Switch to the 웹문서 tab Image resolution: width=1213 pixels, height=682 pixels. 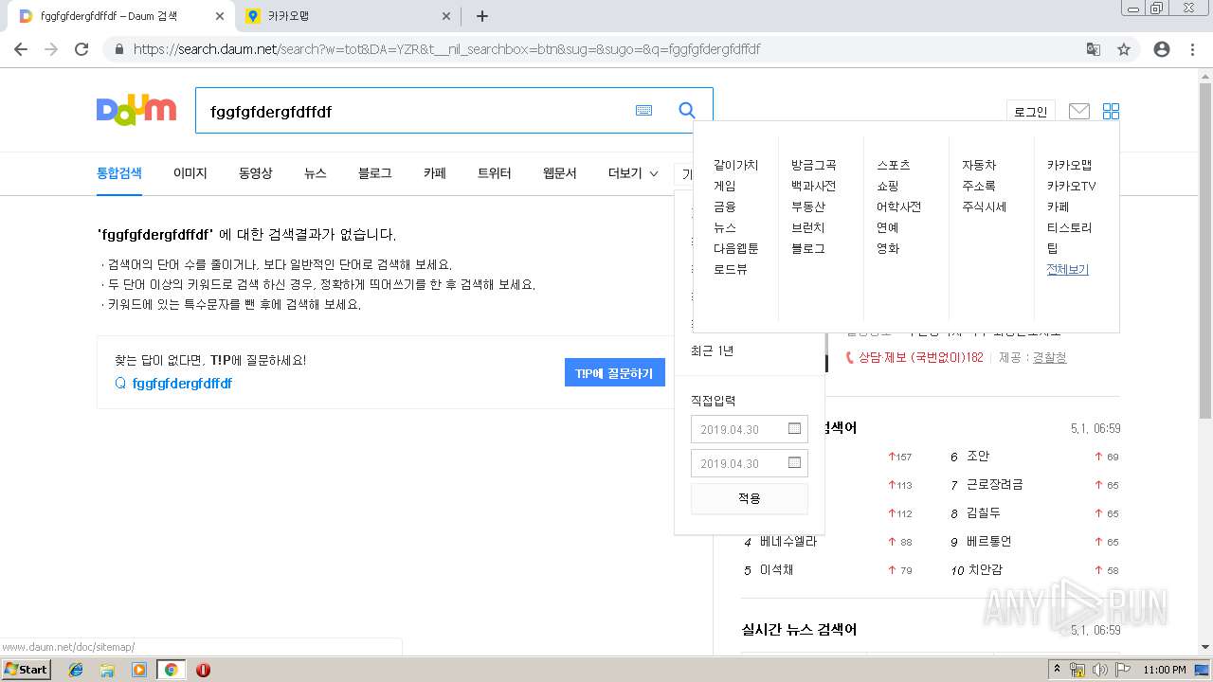[x=559, y=173]
